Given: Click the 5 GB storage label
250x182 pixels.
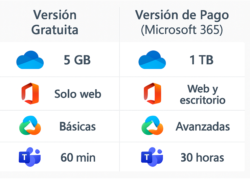Looking at the screenshot, I should click(x=77, y=60).
